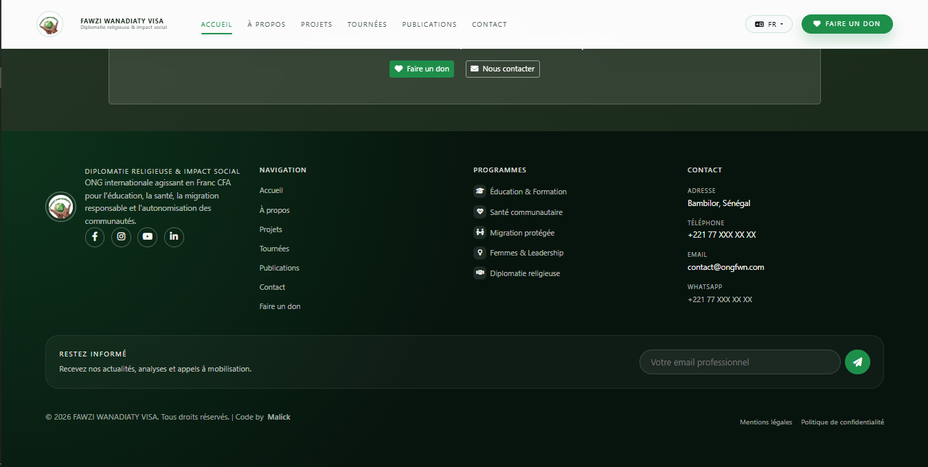Follow the footer Tournées link

pyautogui.click(x=274, y=249)
